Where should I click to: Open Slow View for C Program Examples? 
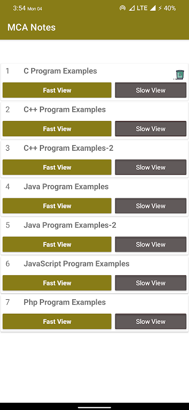click(151, 90)
